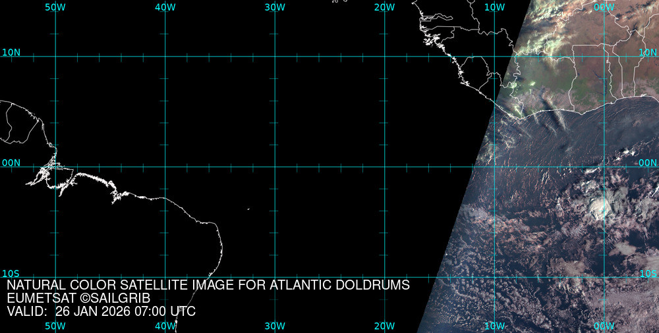
Task: Select the 30W longitude label along the top edge
Action: coord(275,7)
